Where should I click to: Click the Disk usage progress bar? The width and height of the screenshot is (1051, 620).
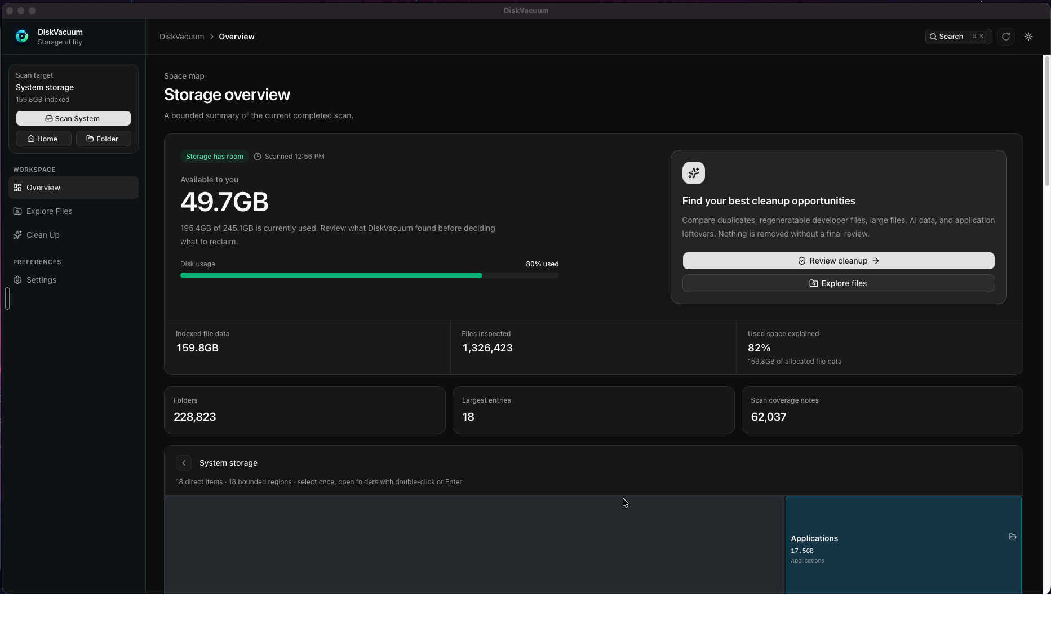click(370, 275)
